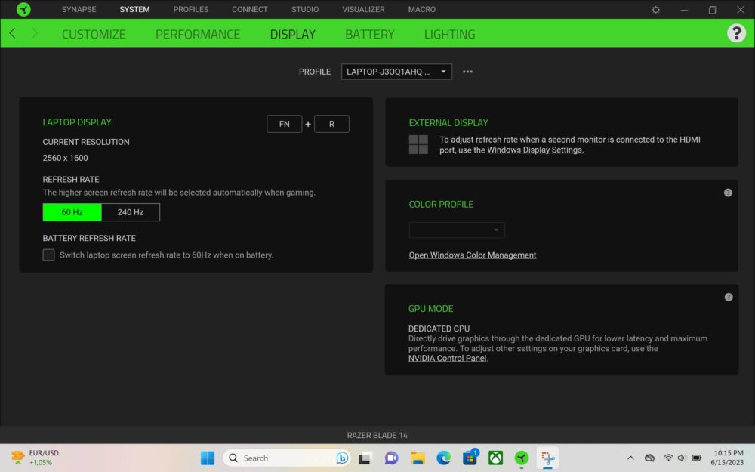Click the Bing icon in search box

tap(342, 458)
